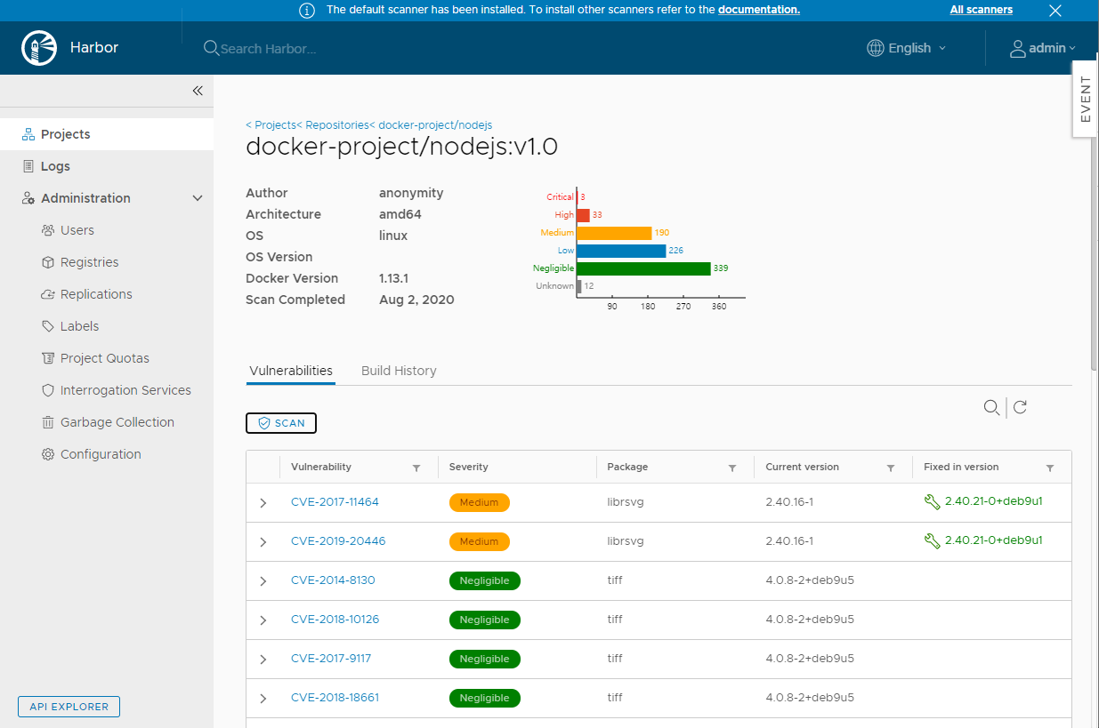
Task: Click the wrench icon for CVE-2017-11464
Action: tap(933, 502)
